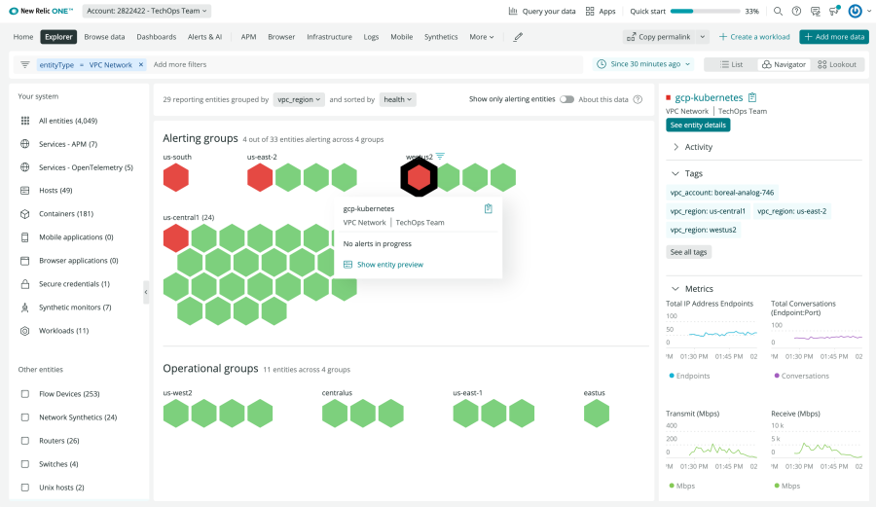Click Create a workload link
Viewport: 876px width, 507px height.
tap(754, 37)
